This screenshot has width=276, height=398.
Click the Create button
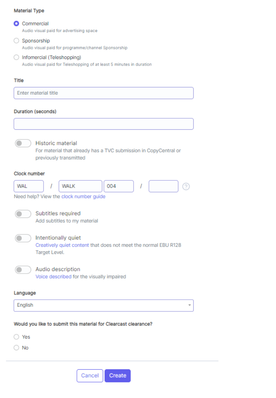click(118, 376)
